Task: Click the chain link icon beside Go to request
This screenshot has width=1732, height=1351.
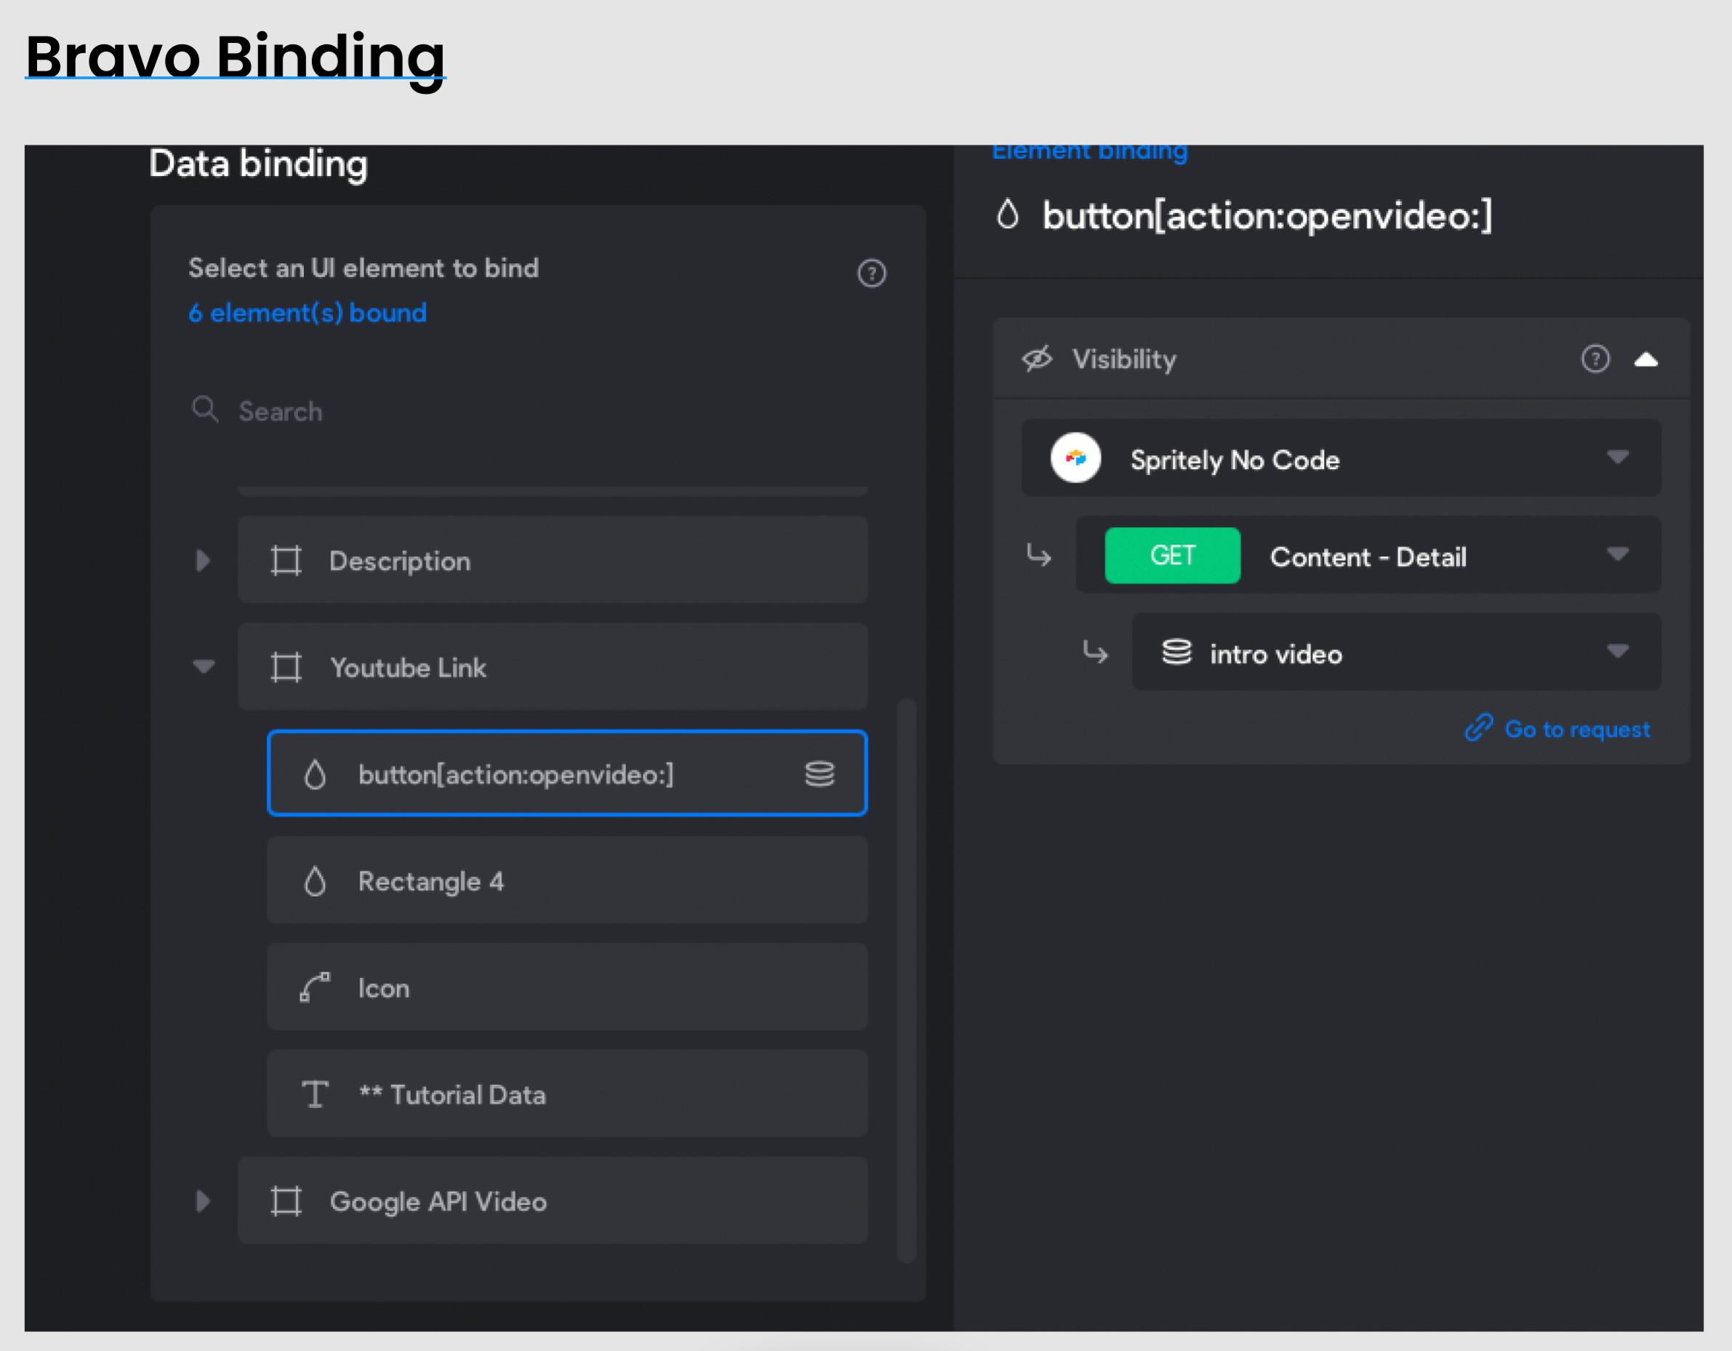Action: click(1478, 727)
